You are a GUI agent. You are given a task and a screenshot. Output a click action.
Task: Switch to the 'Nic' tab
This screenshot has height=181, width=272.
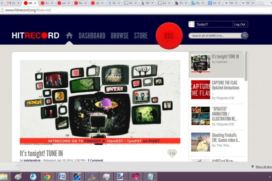tap(198, 3)
